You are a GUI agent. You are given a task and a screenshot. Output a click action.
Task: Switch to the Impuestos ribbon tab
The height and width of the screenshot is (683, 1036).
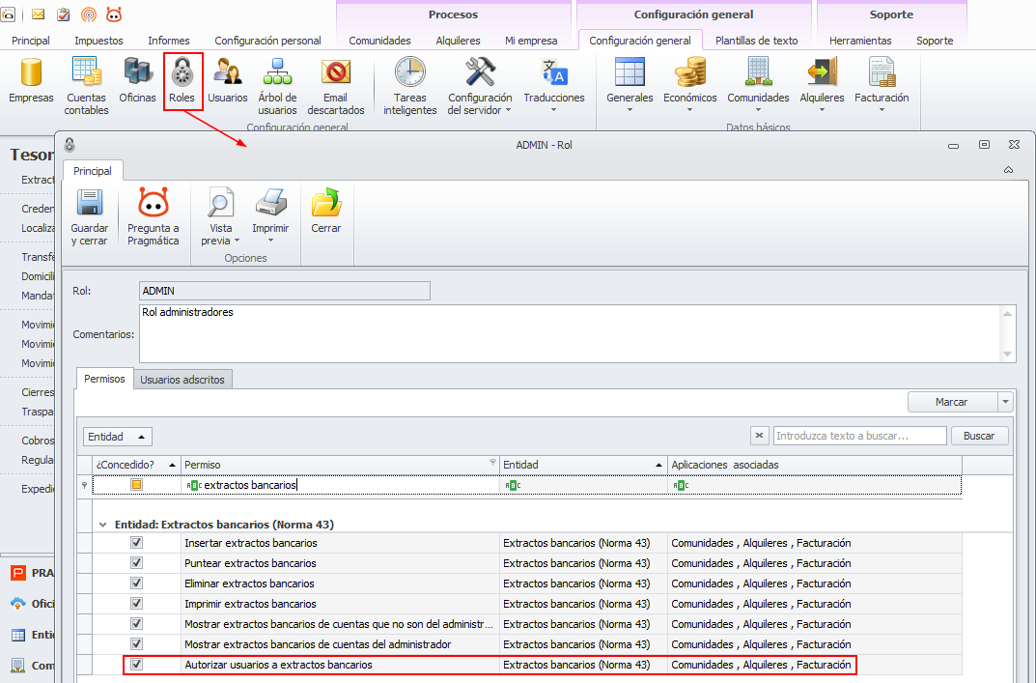coord(98,41)
